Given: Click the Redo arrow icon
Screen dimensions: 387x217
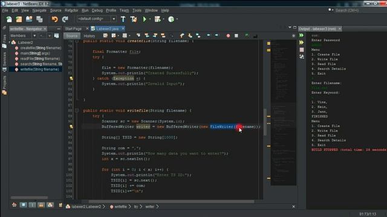Looking at the screenshot, I should pyautogui.click(x=65, y=19).
